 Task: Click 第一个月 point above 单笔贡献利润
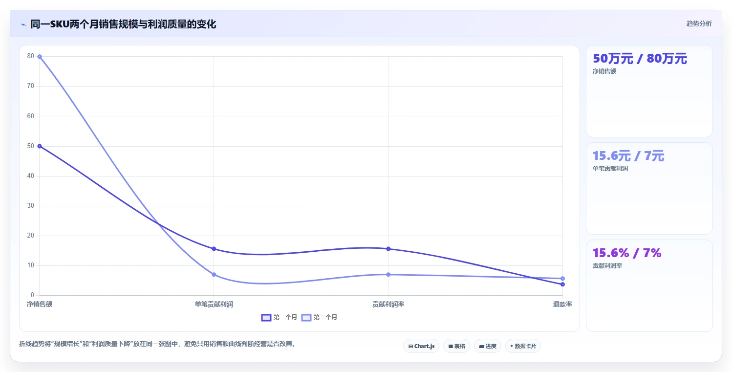214,249
